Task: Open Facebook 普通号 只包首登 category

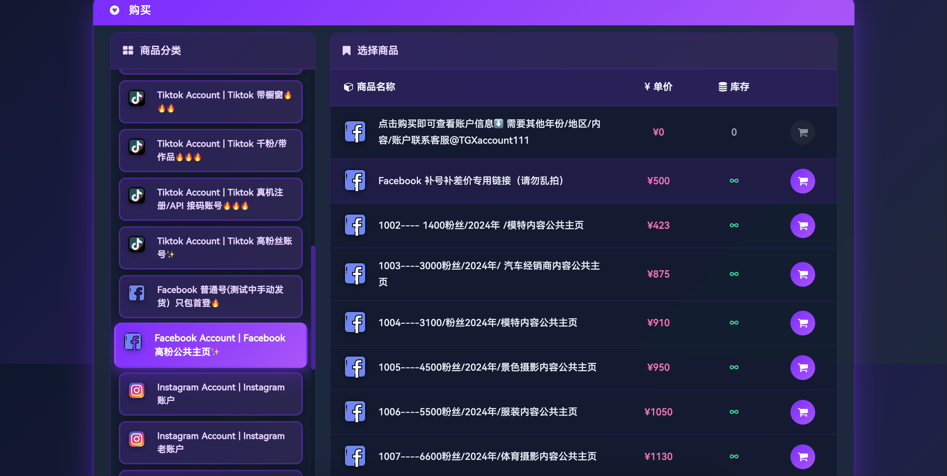Action: click(x=210, y=296)
